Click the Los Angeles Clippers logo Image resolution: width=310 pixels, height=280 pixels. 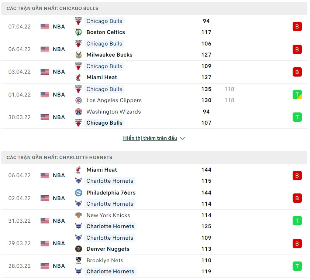point(78,100)
